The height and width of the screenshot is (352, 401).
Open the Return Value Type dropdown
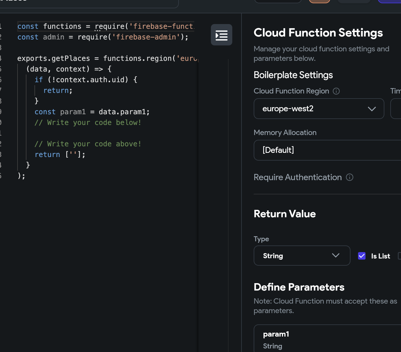[x=301, y=256]
